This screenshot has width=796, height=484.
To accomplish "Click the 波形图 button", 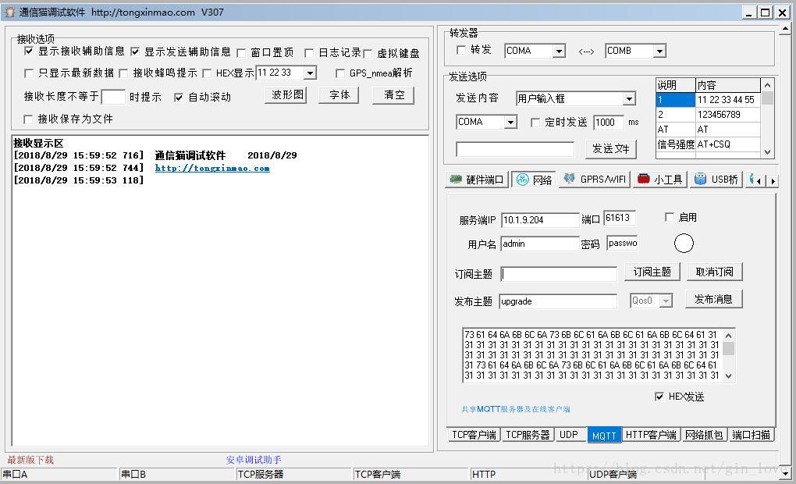I will click(x=286, y=95).
